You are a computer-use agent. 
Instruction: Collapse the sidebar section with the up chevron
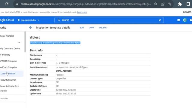pyautogui.click(x=19, y=43)
